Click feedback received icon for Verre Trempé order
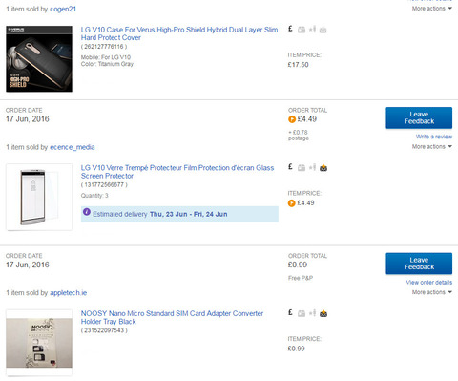 [x=323, y=168]
